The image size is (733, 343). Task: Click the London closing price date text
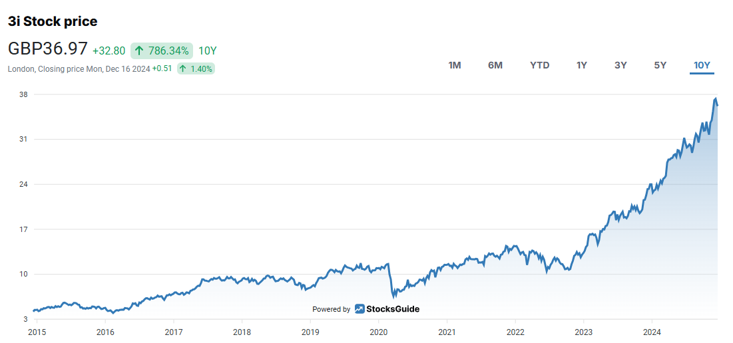(x=79, y=69)
